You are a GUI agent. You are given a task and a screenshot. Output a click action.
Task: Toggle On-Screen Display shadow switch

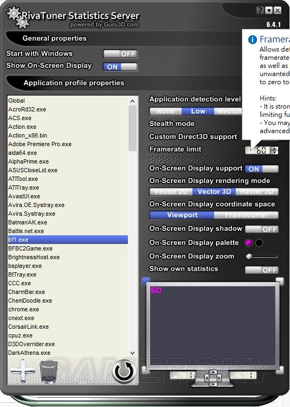click(x=262, y=229)
